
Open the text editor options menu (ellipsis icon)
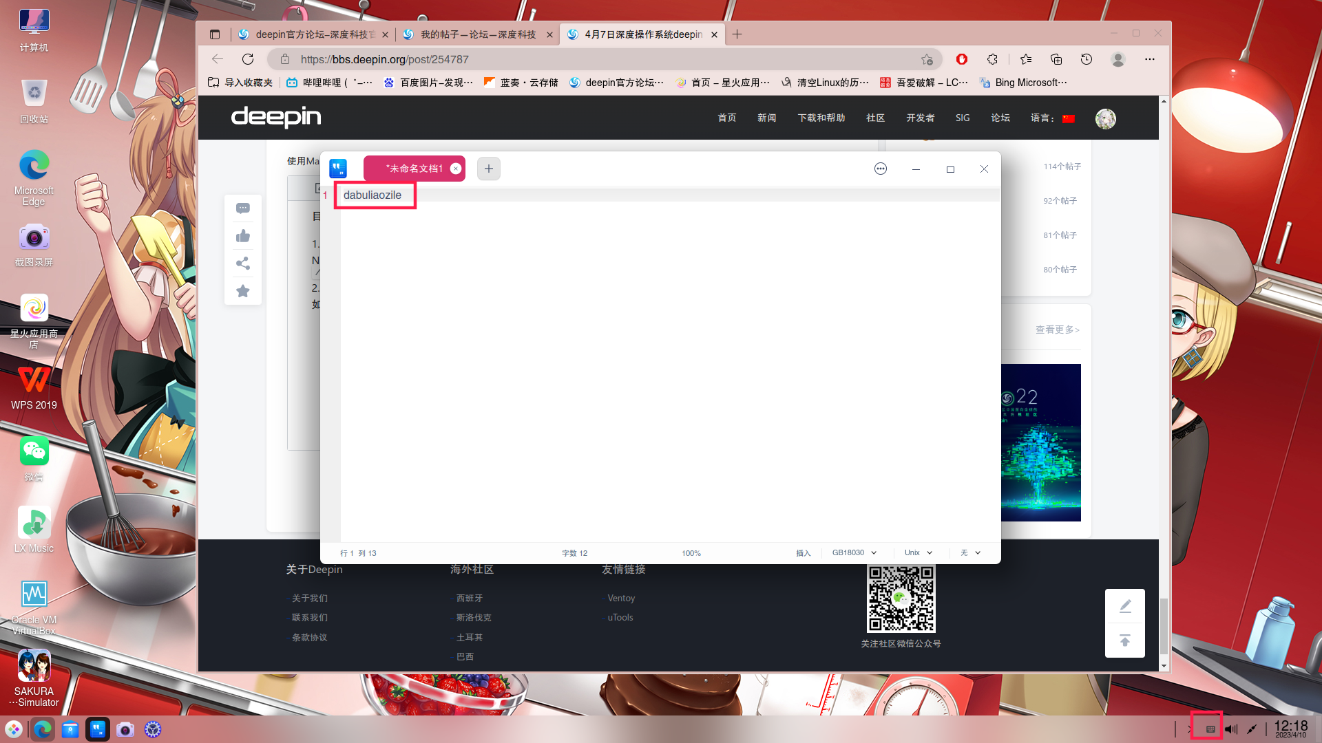(x=881, y=169)
